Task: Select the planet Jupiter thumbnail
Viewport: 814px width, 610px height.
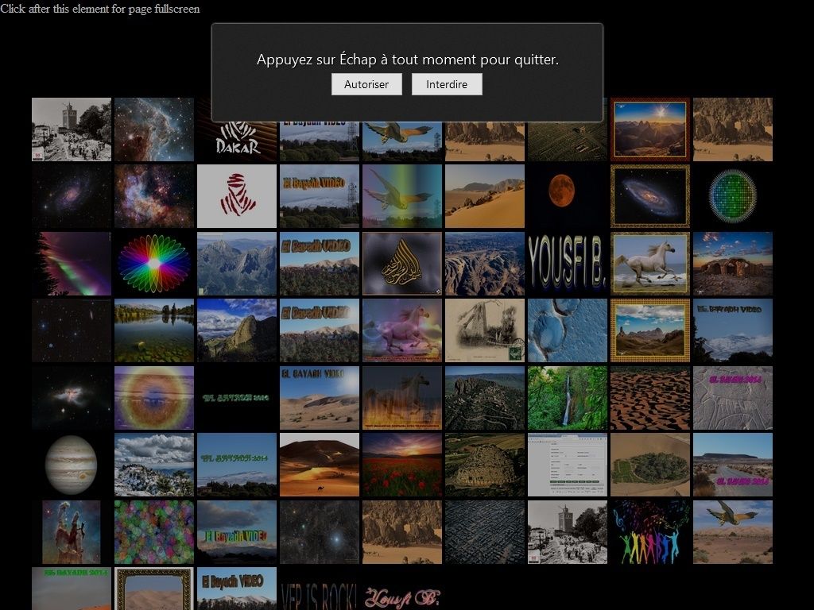Action: (x=71, y=465)
